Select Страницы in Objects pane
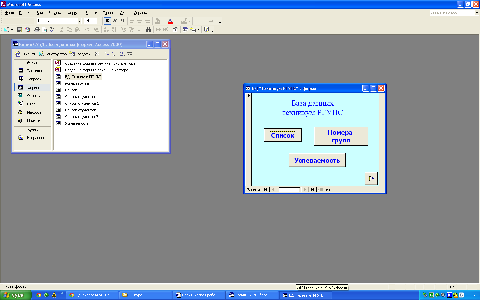Image resolution: width=480 pixels, height=300 pixels. pyautogui.click(x=33, y=104)
